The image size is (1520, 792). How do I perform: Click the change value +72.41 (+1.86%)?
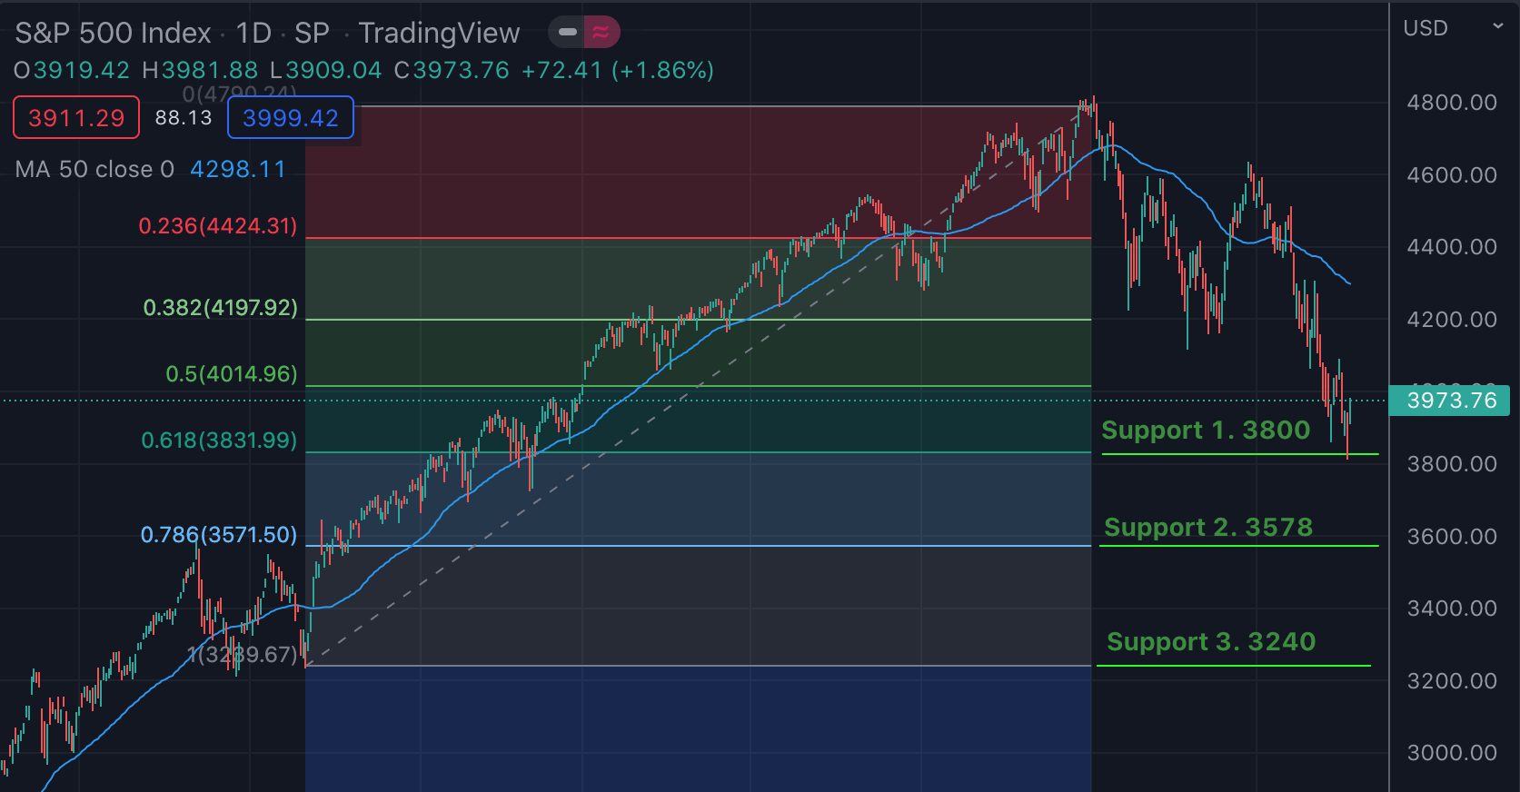[618, 71]
